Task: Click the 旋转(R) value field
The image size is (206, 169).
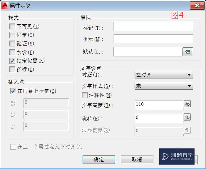Action: (159, 118)
